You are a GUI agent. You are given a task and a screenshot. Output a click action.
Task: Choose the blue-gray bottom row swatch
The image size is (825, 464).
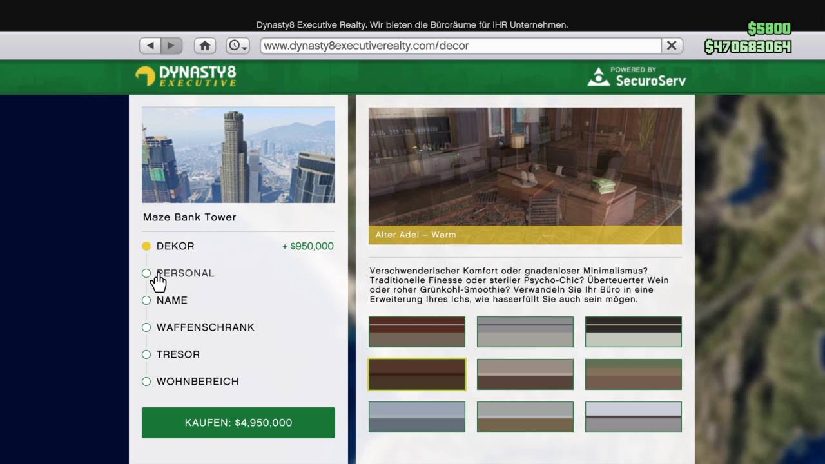click(x=417, y=417)
